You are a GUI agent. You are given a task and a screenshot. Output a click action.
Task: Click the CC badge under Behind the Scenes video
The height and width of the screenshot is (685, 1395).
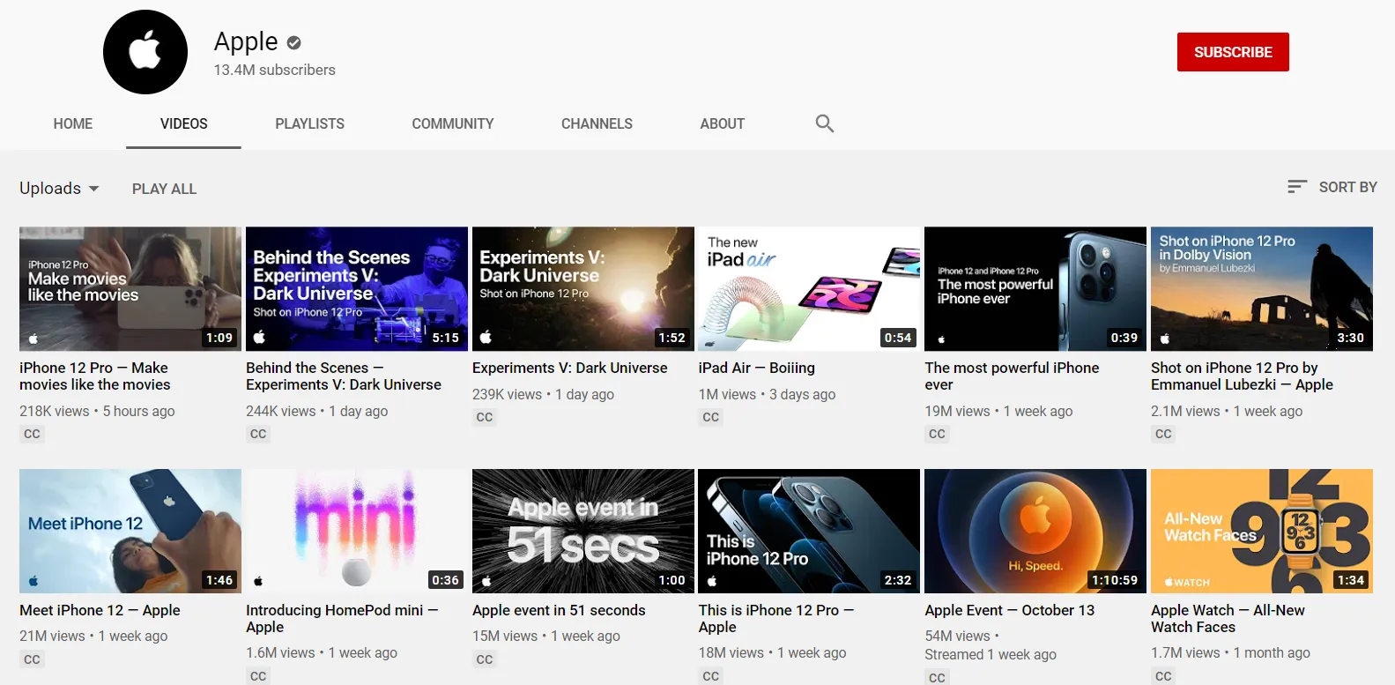pos(258,434)
